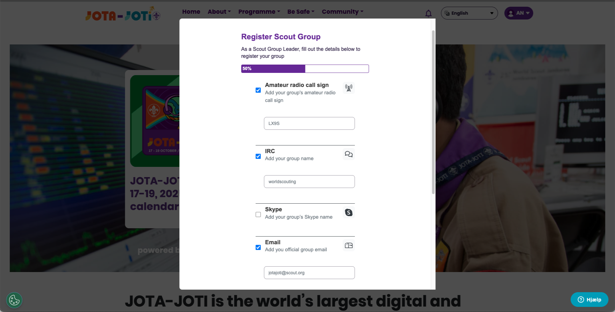Screen dimensions: 615x312
Task: Click the IRC chat bubbles icon
Action: point(349,154)
